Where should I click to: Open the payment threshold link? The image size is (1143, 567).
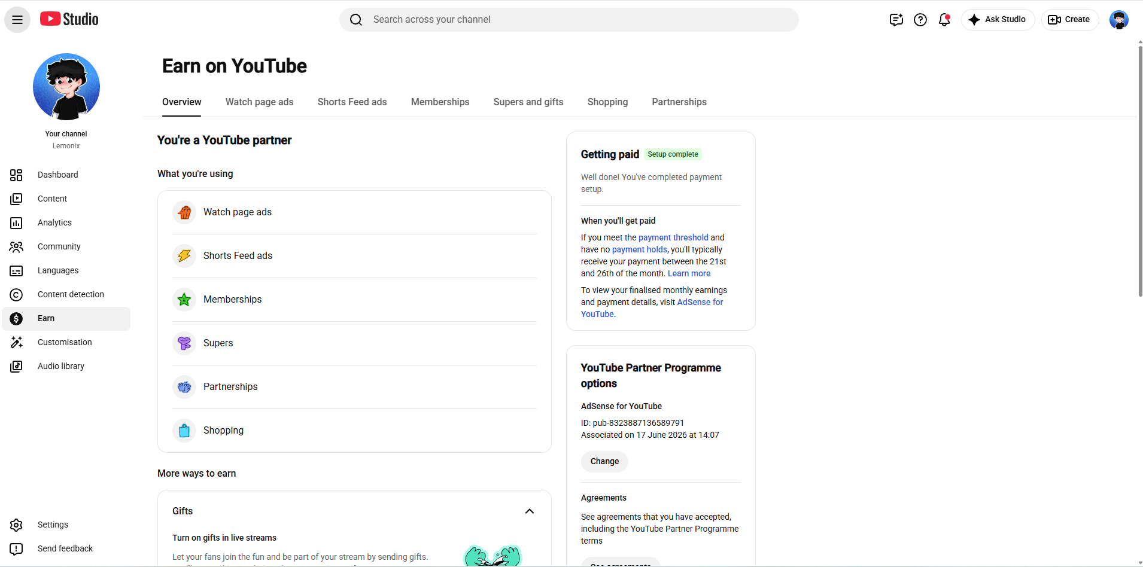point(673,237)
